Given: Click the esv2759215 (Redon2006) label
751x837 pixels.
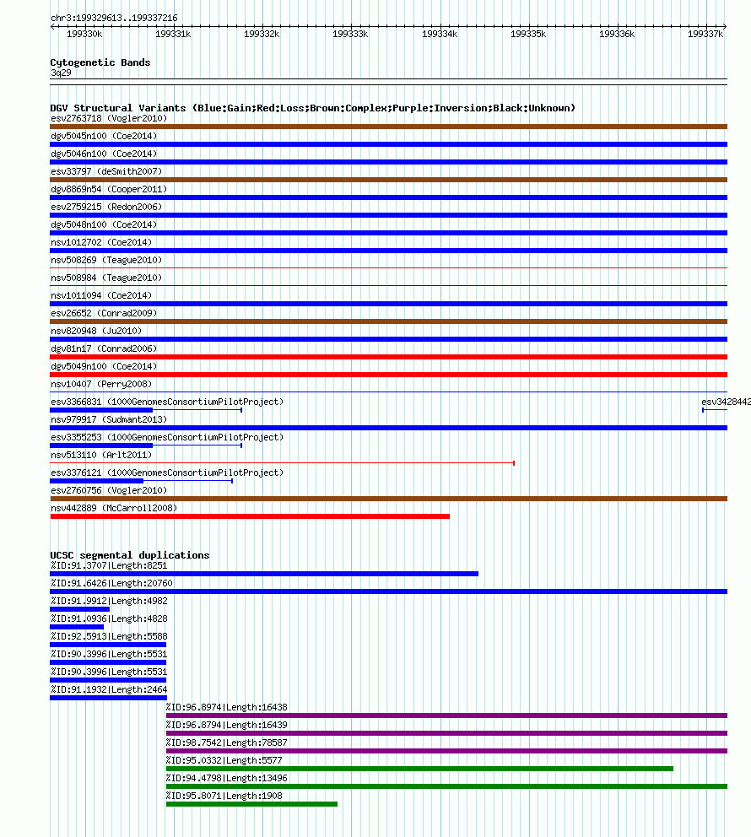Looking at the screenshot, I should [x=106, y=207].
